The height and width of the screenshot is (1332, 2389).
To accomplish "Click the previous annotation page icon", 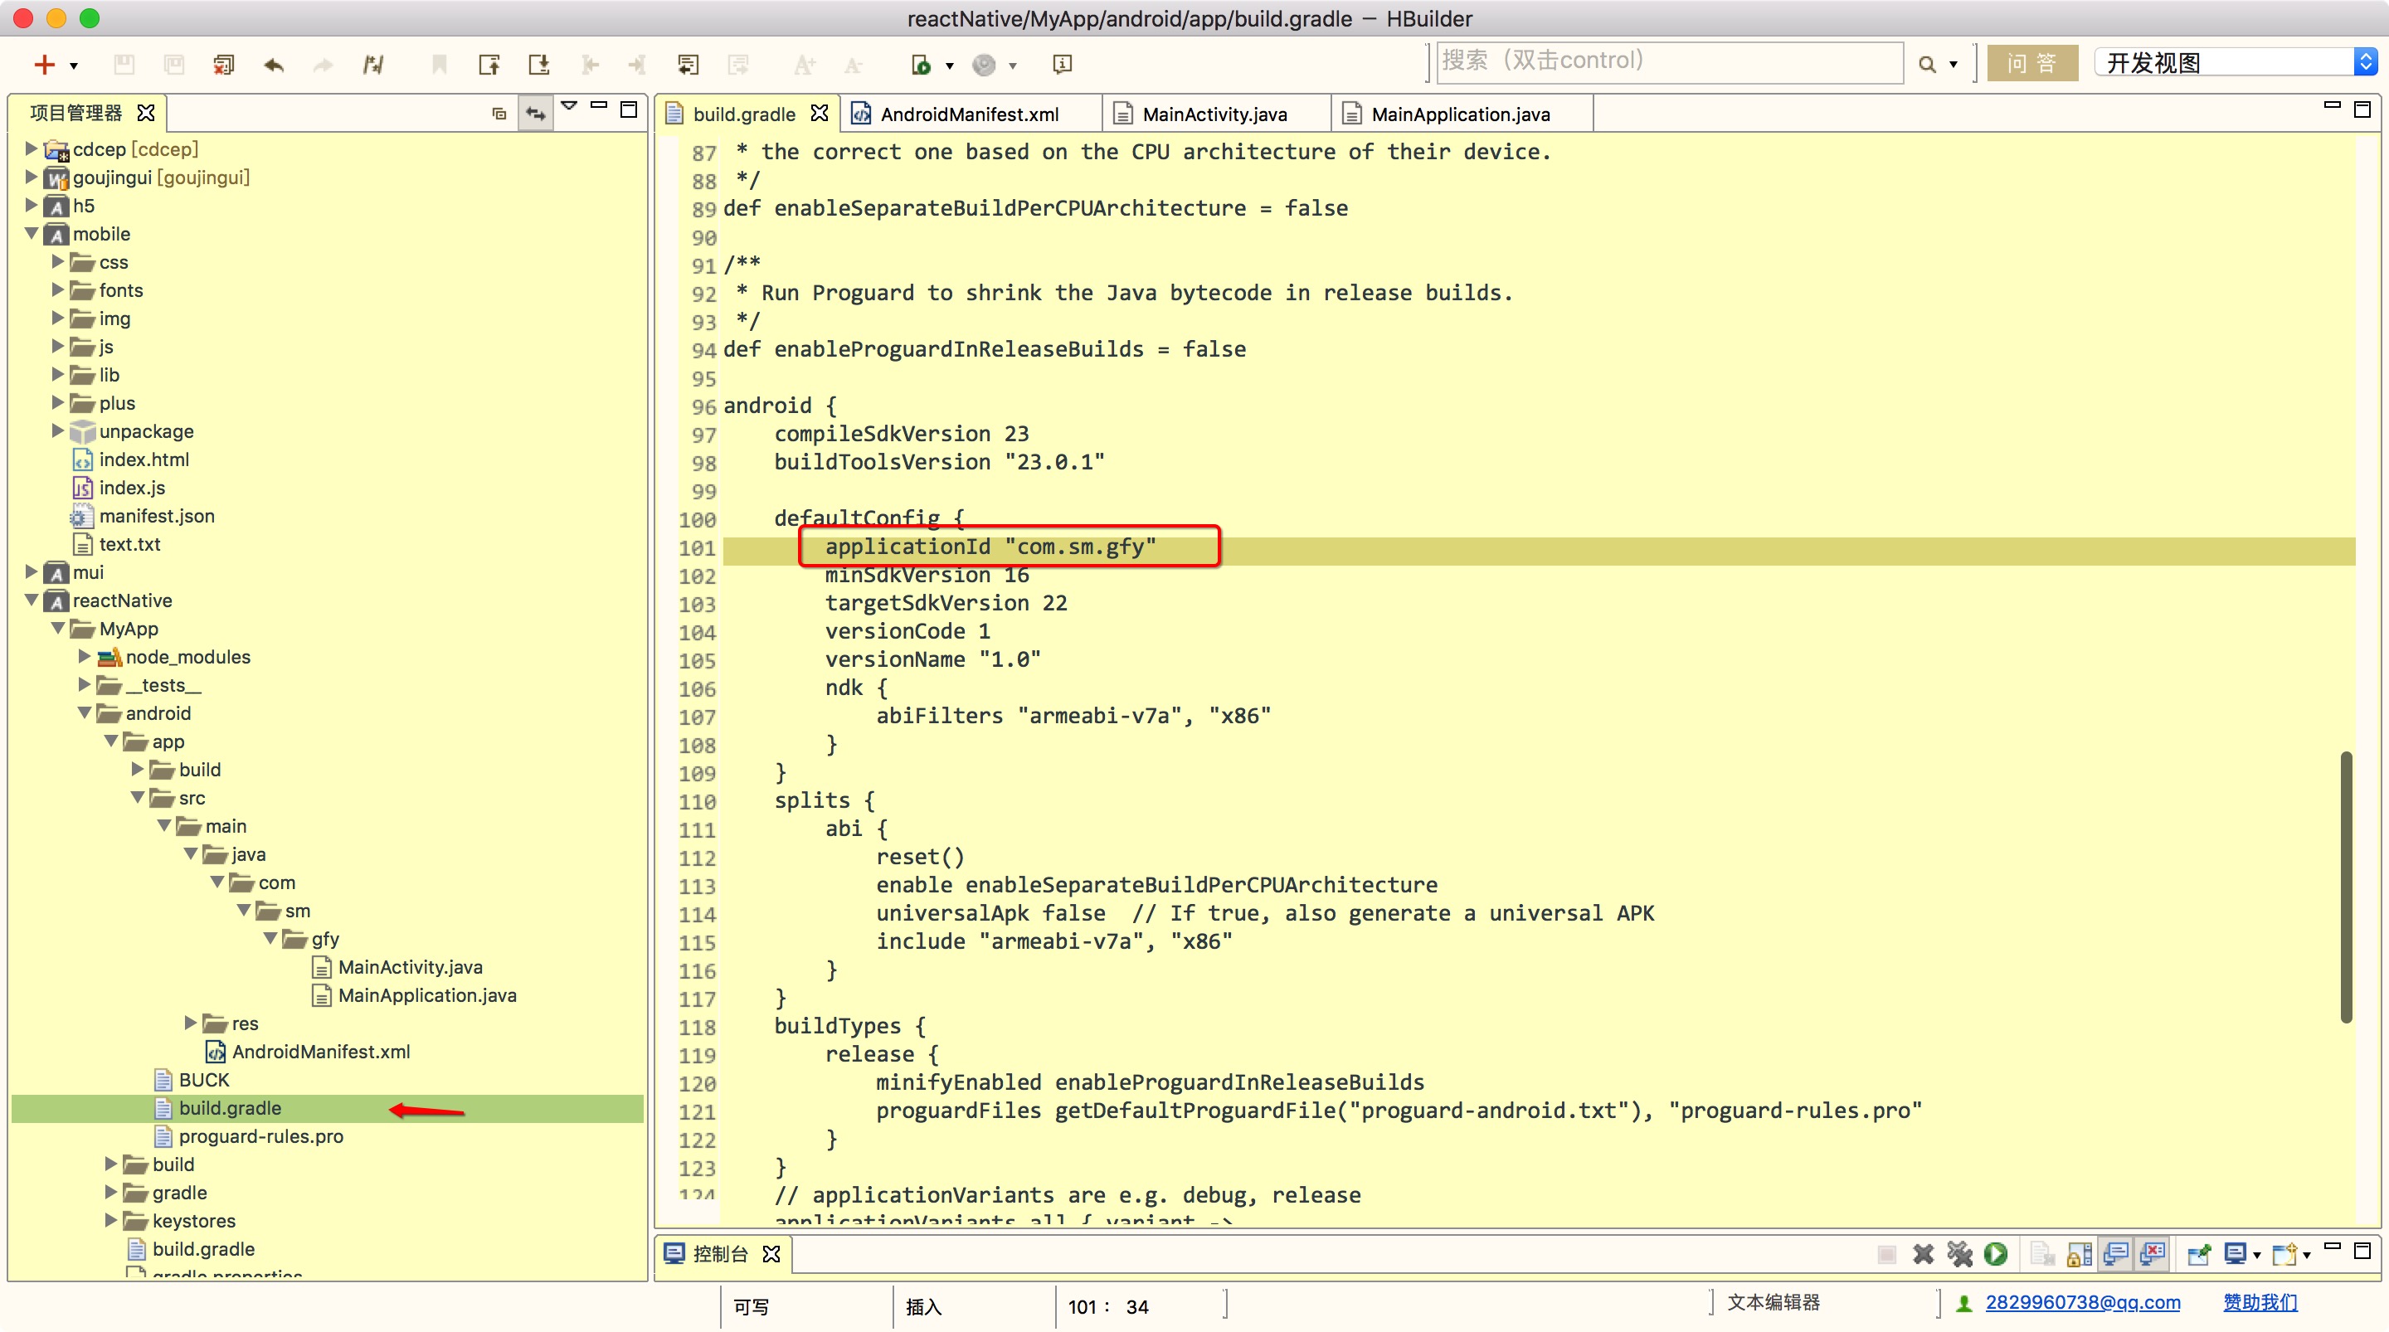I will [x=489, y=64].
